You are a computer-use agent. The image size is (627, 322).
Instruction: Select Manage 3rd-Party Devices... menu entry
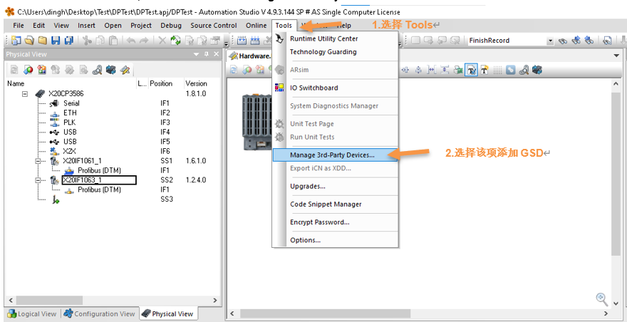coord(335,155)
